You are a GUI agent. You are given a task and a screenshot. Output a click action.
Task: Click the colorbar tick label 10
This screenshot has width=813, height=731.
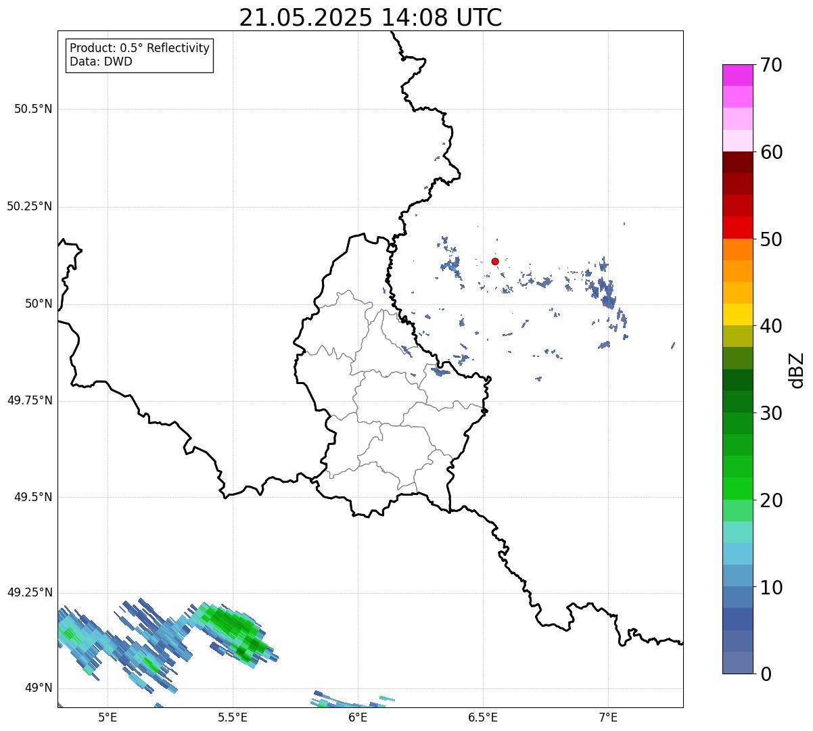point(771,587)
